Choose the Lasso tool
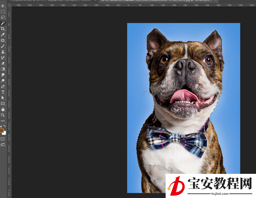This screenshot has height=198, width=256. click(x=3, y=17)
